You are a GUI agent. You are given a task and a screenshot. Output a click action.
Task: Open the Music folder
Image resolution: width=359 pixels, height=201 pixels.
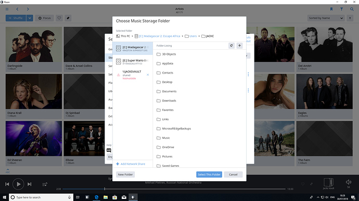coord(199,138)
